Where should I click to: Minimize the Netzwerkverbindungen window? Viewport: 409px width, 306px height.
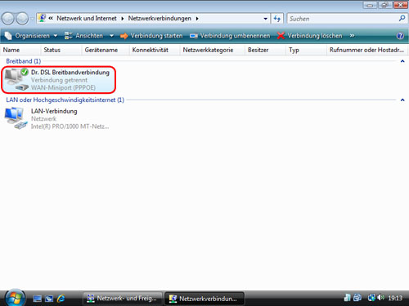[370, 5]
